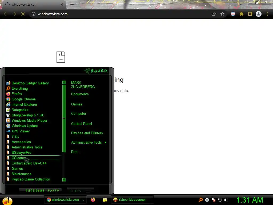Click the Everything tray search icon
This screenshot has width=273, height=205.
pyautogui.click(x=201, y=200)
